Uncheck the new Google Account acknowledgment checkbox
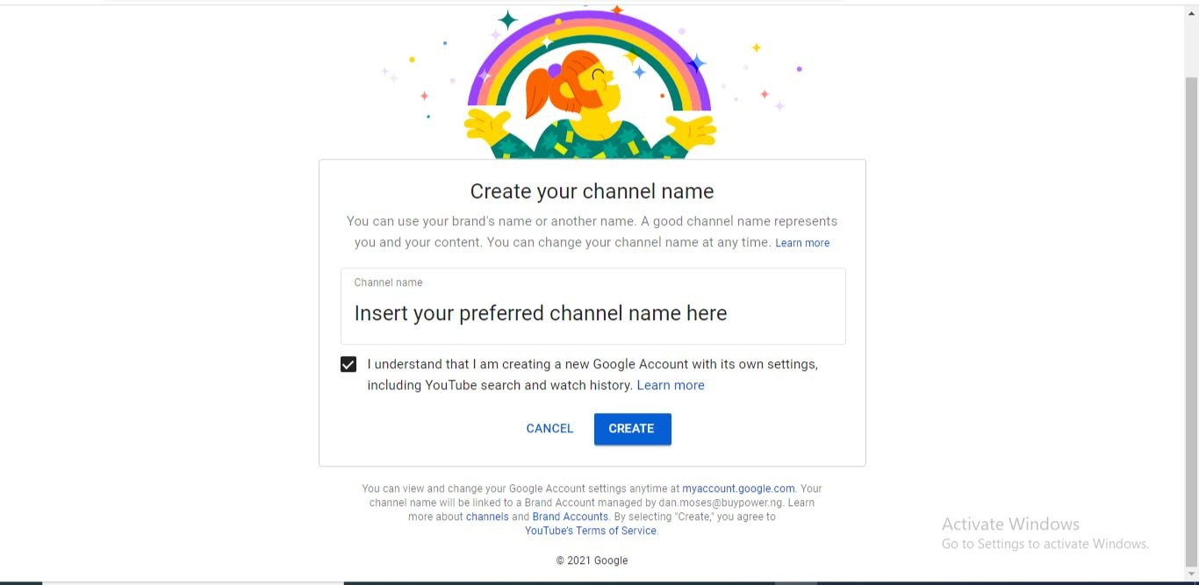This screenshot has height=585, width=1199. click(348, 364)
